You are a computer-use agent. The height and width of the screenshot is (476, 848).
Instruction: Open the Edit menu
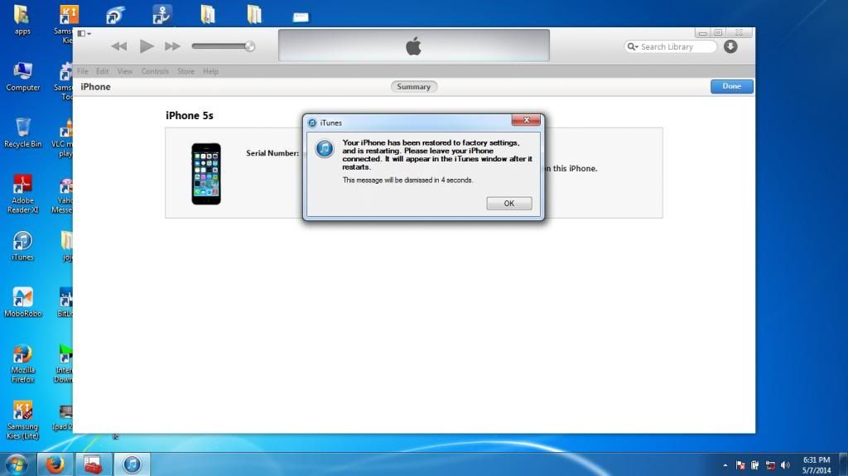(x=102, y=71)
